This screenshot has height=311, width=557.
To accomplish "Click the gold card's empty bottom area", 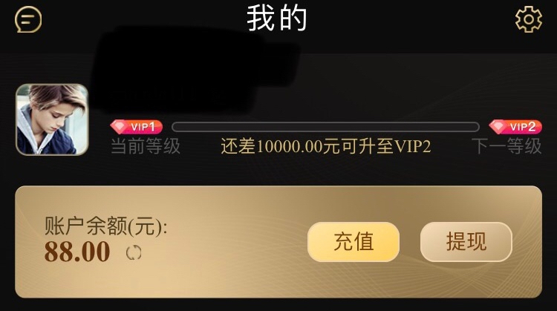I will (x=278, y=281).
